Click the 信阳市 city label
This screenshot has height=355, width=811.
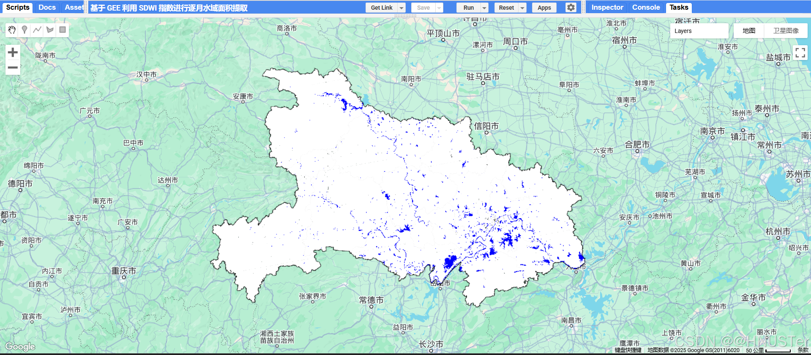pyautogui.click(x=486, y=126)
